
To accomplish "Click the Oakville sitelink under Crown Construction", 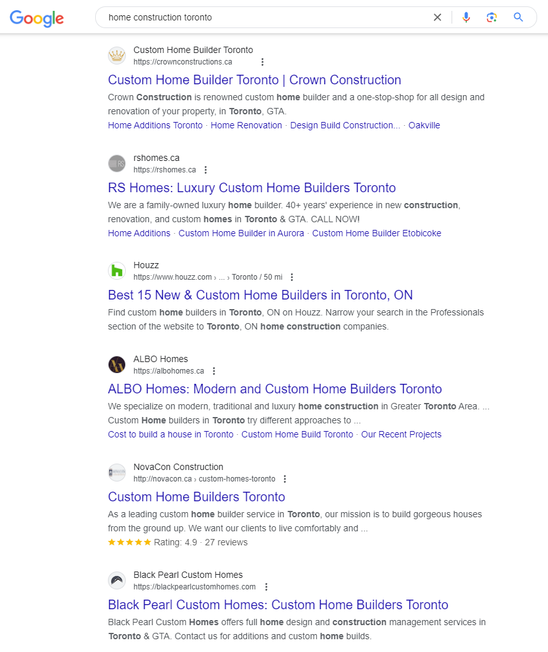I will 424,125.
